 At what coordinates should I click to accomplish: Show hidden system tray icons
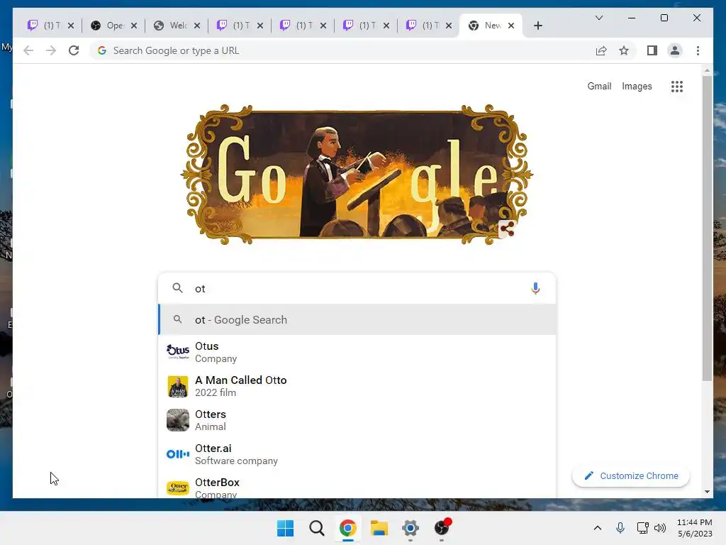pyautogui.click(x=598, y=528)
